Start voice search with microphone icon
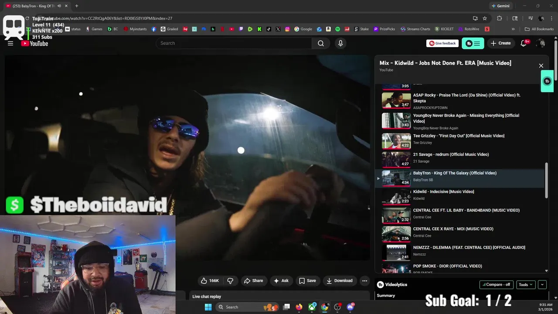The image size is (558, 314). click(x=340, y=43)
